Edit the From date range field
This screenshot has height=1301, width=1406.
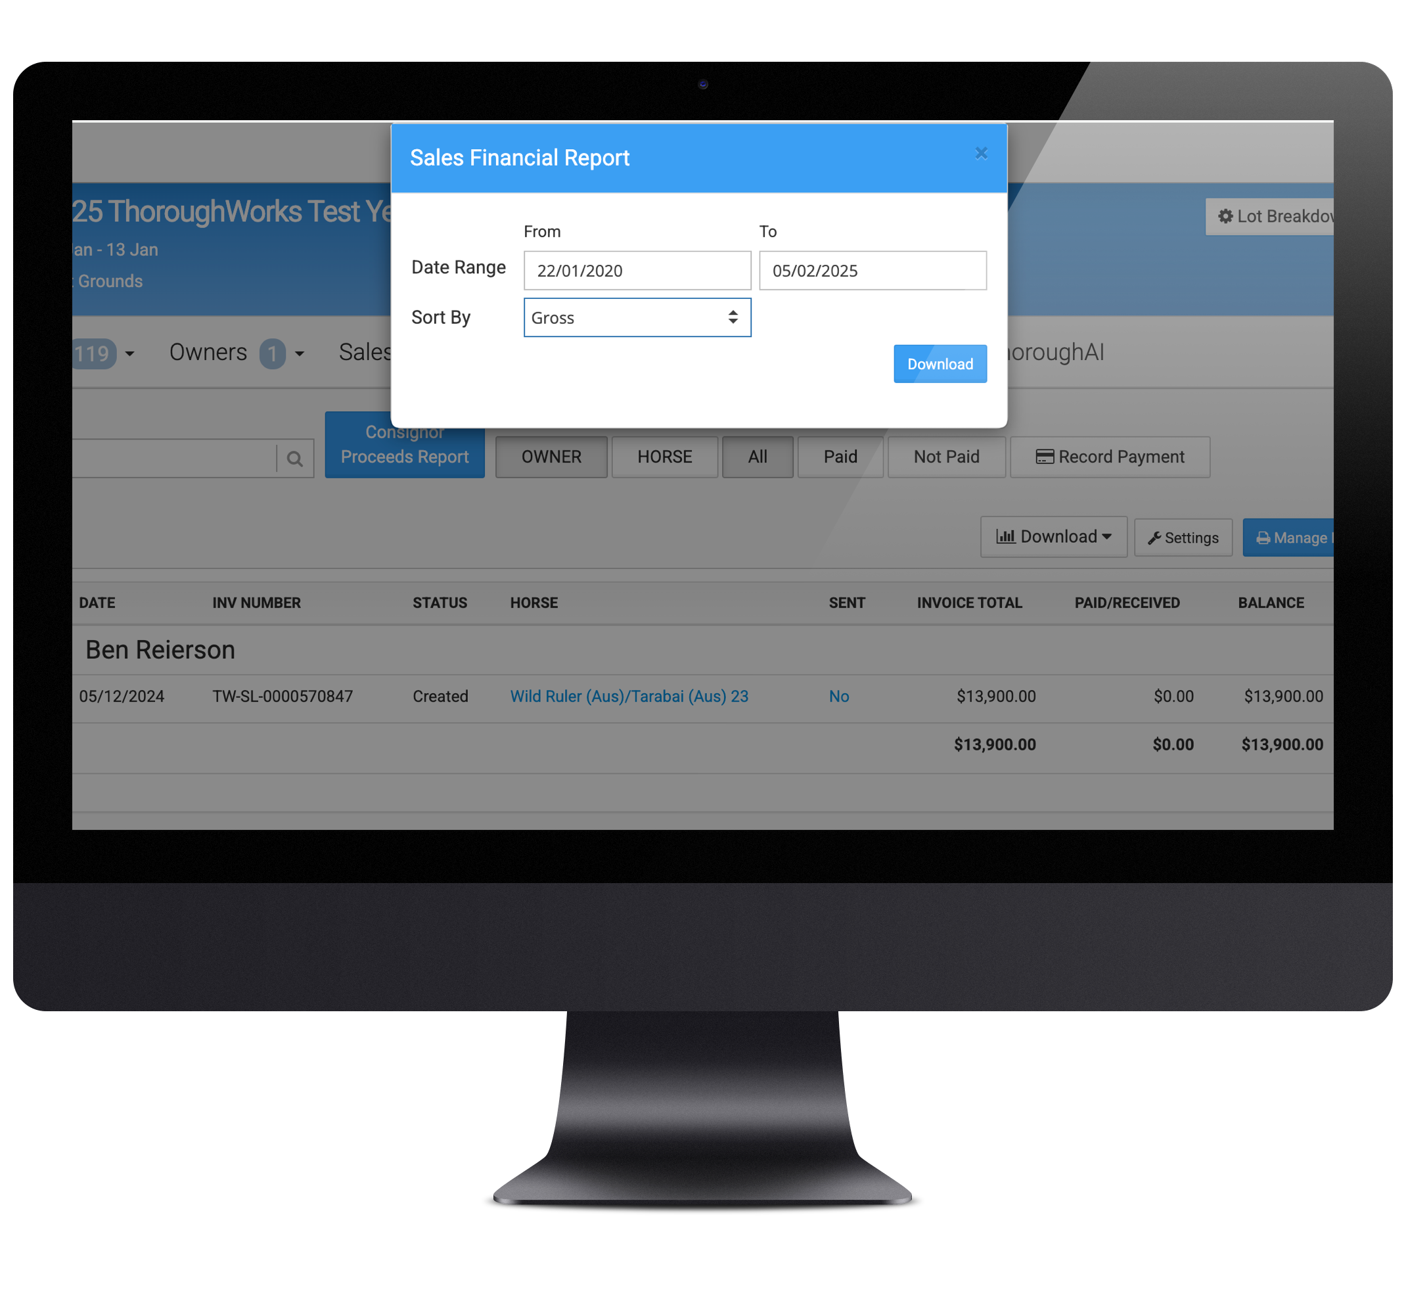click(637, 271)
